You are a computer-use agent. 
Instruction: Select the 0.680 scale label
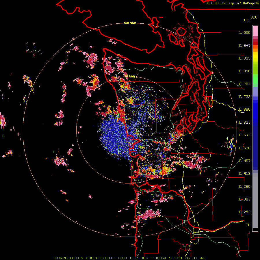click(x=245, y=109)
